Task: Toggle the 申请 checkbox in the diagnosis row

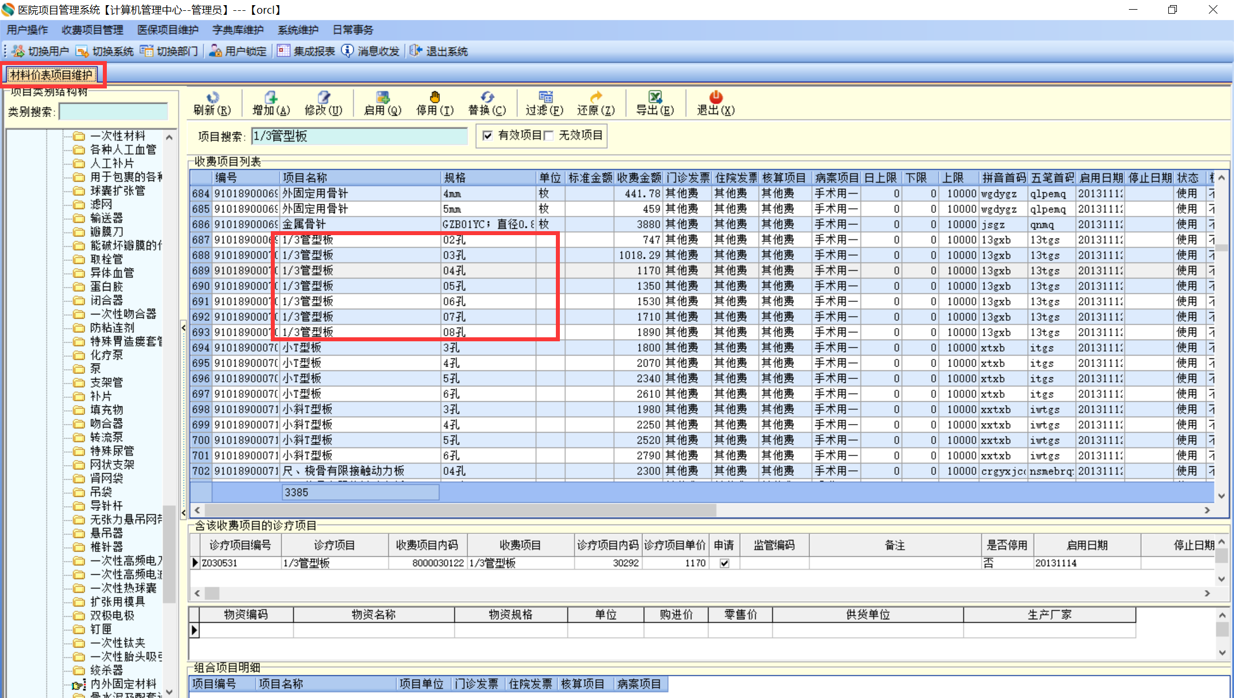Action: [724, 563]
